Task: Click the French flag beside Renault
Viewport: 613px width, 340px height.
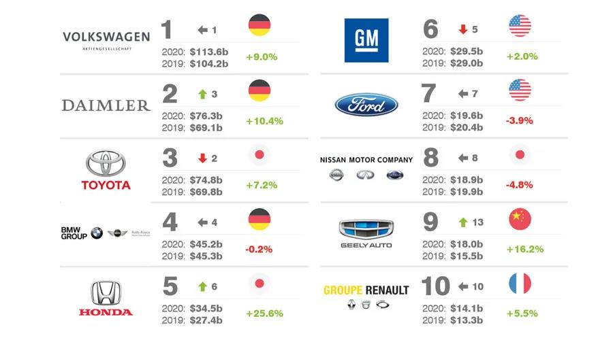Action: [x=519, y=283]
